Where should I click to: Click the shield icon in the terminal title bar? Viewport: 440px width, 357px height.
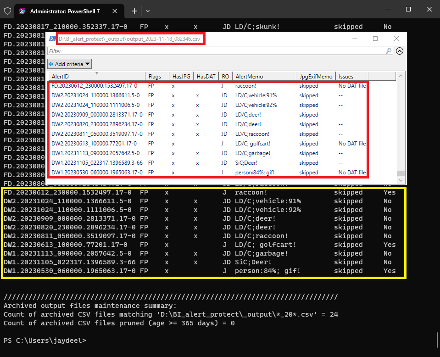click(x=8, y=11)
